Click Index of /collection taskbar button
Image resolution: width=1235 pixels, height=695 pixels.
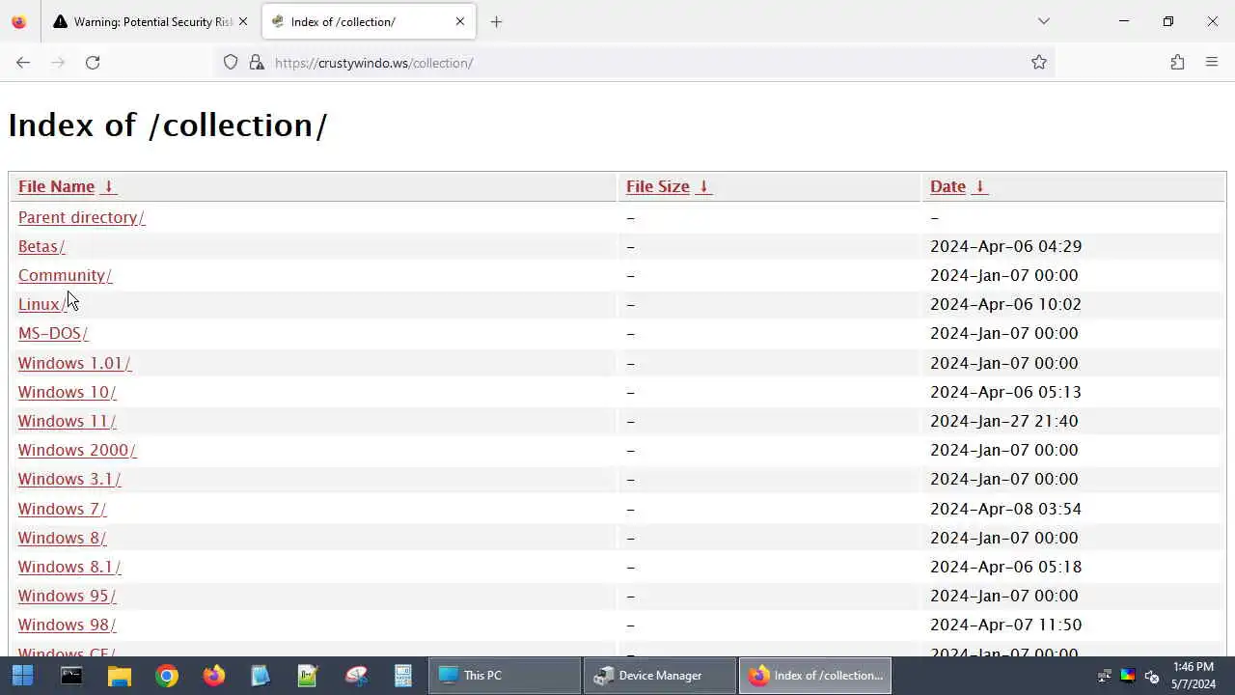815,676
